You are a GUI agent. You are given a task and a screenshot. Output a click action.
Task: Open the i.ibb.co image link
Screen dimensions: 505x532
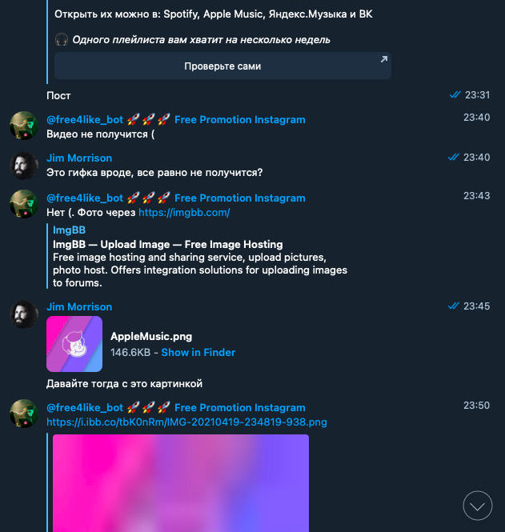[186, 422]
